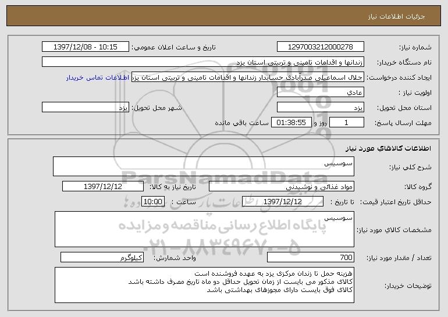Click the جزئیات اطلاعات نیاز header title

pyautogui.click(x=396, y=16)
